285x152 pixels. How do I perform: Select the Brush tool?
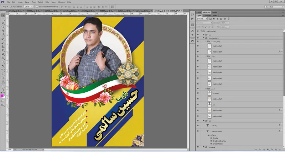click(x=3, y=43)
